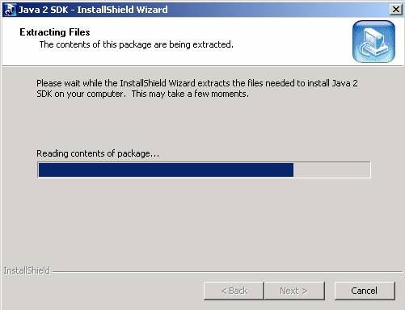The height and width of the screenshot is (310, 405).
Task: Click the filled blue part of progress bar
Action: pyautogui.click(x=166, y=170)
